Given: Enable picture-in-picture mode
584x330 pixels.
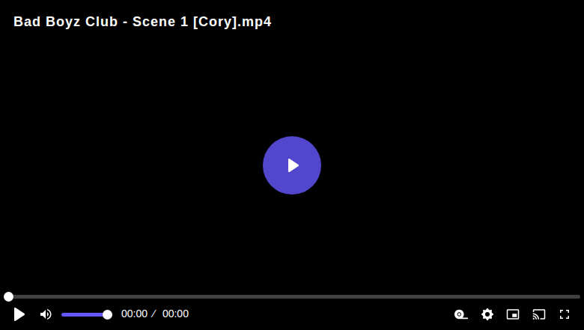Looking at the screenshot, I should 513,314.
